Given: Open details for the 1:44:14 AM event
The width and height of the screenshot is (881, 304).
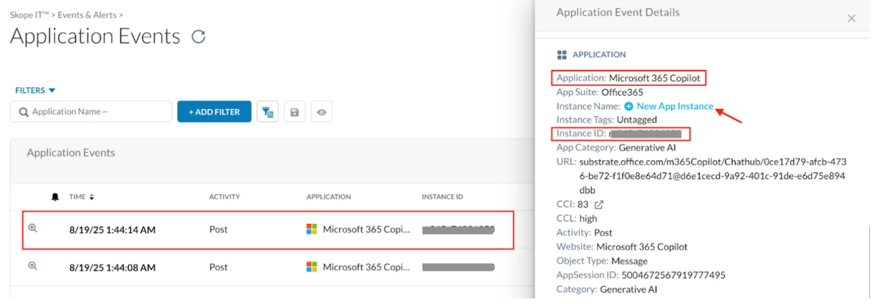Looking at the screenshot, I should [33, 228].
